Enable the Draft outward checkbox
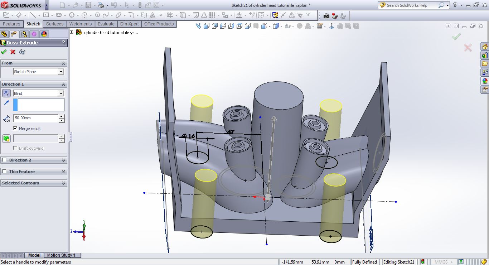 click(x=15, y=148)
